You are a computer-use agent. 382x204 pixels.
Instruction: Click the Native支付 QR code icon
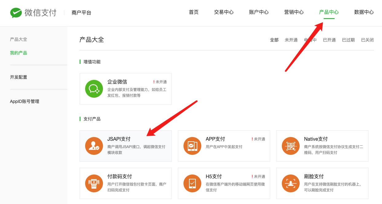pos(291,146)
